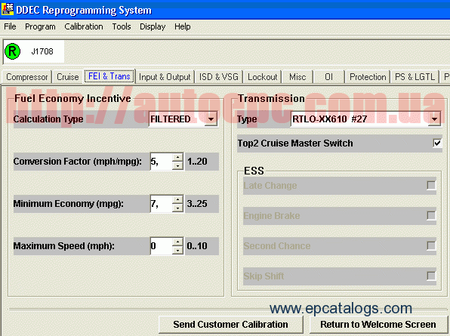Open the Protection tab
450x336 pixels.
(368, 77)
